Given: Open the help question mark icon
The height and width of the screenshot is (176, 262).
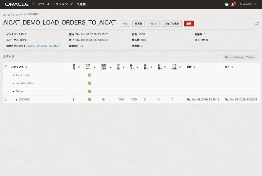Looking at the screenshot, I should point(227,4).
